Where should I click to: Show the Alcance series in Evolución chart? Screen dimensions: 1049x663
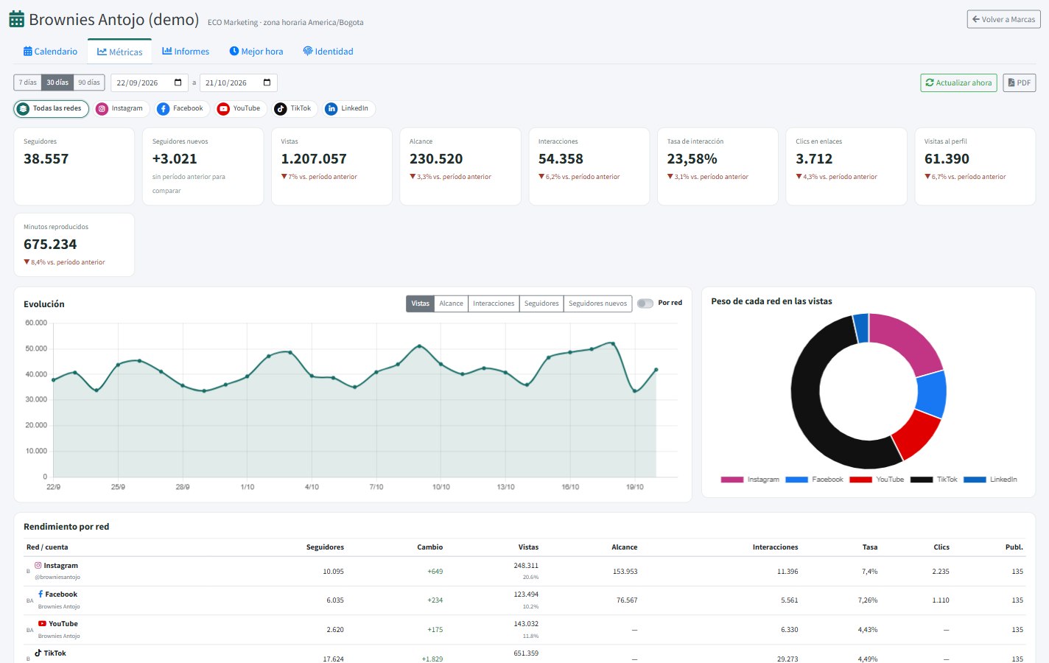pos(452,304)
